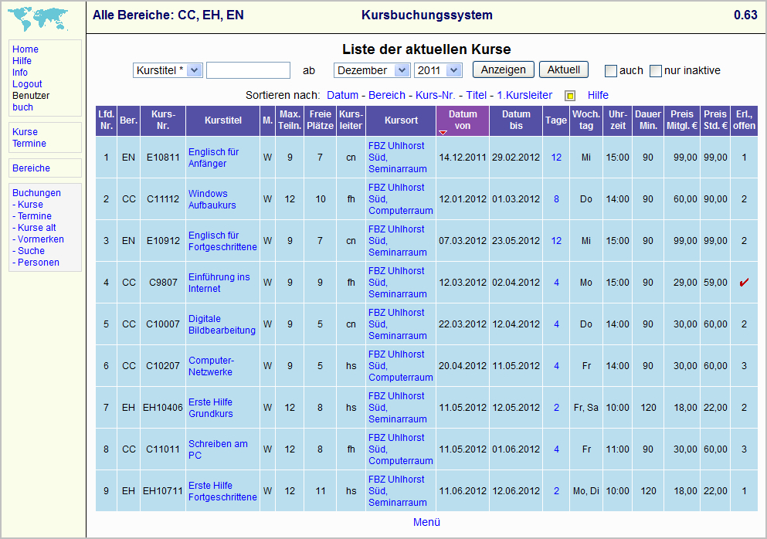767x539 pixels.
Task: Click the red sort arrow under Datum von
Action: [443, 132]
